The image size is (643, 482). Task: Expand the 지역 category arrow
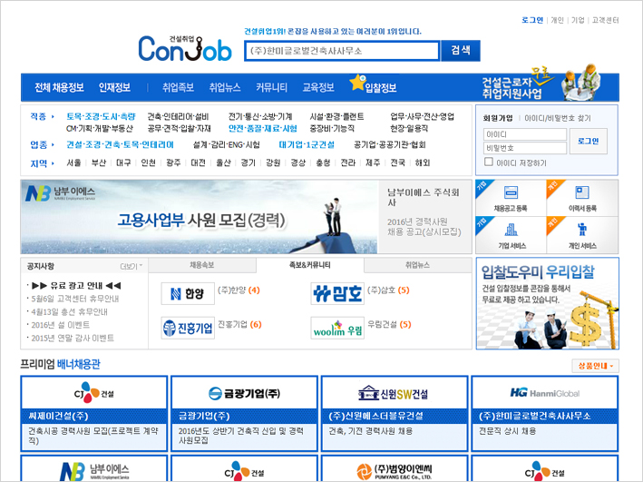(53, 163)
